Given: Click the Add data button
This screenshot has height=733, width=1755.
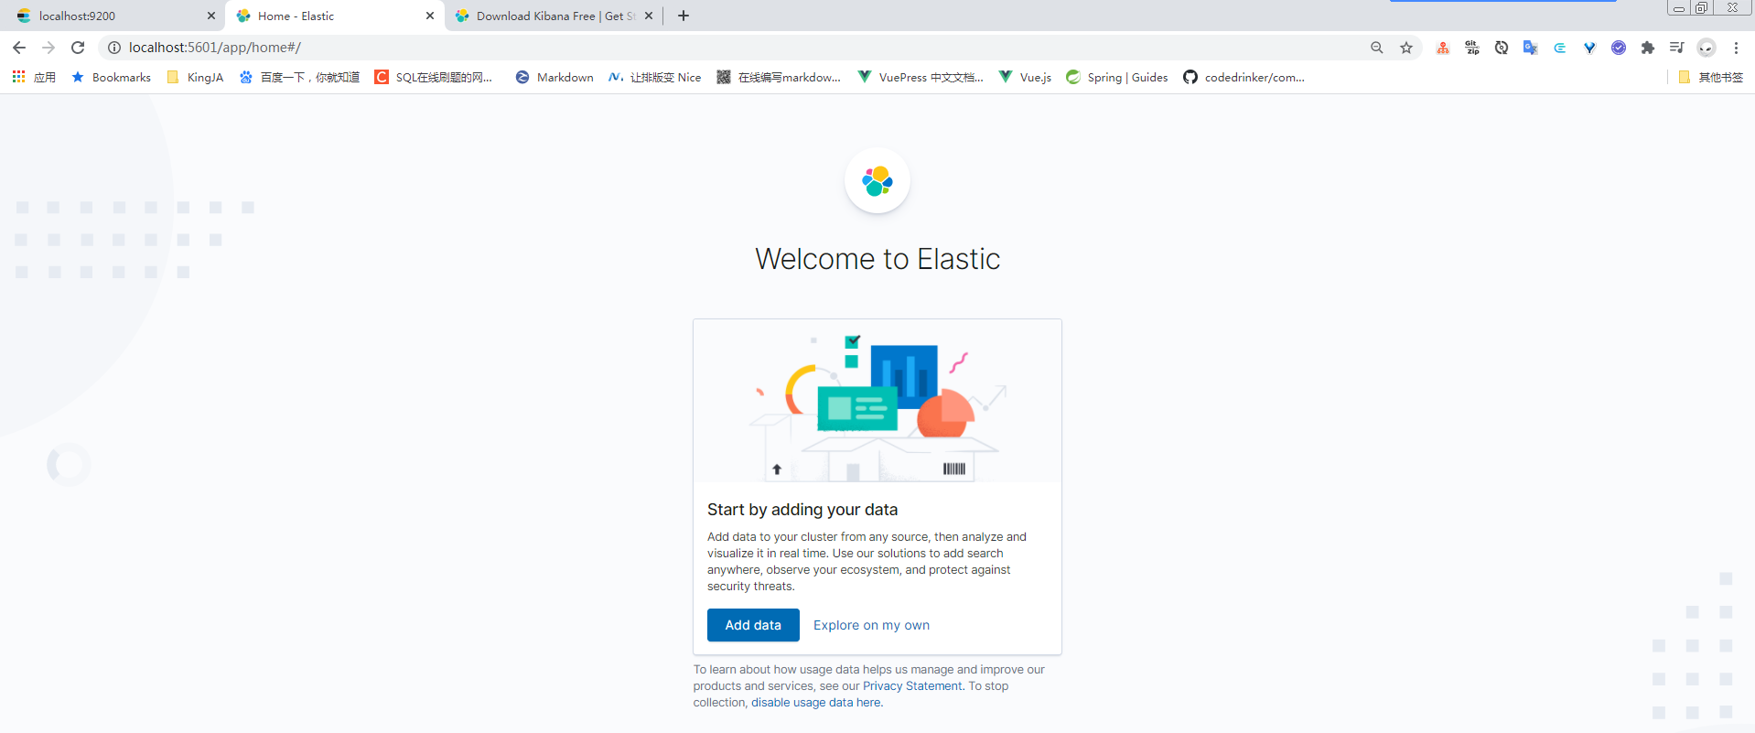Looking at the screenshot, I should pos(753,625).
